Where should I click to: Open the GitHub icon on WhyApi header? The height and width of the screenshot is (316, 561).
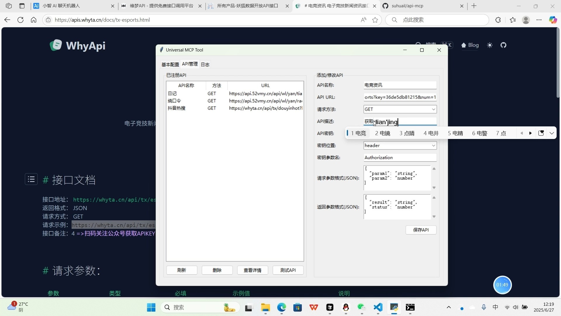[503, 45]
